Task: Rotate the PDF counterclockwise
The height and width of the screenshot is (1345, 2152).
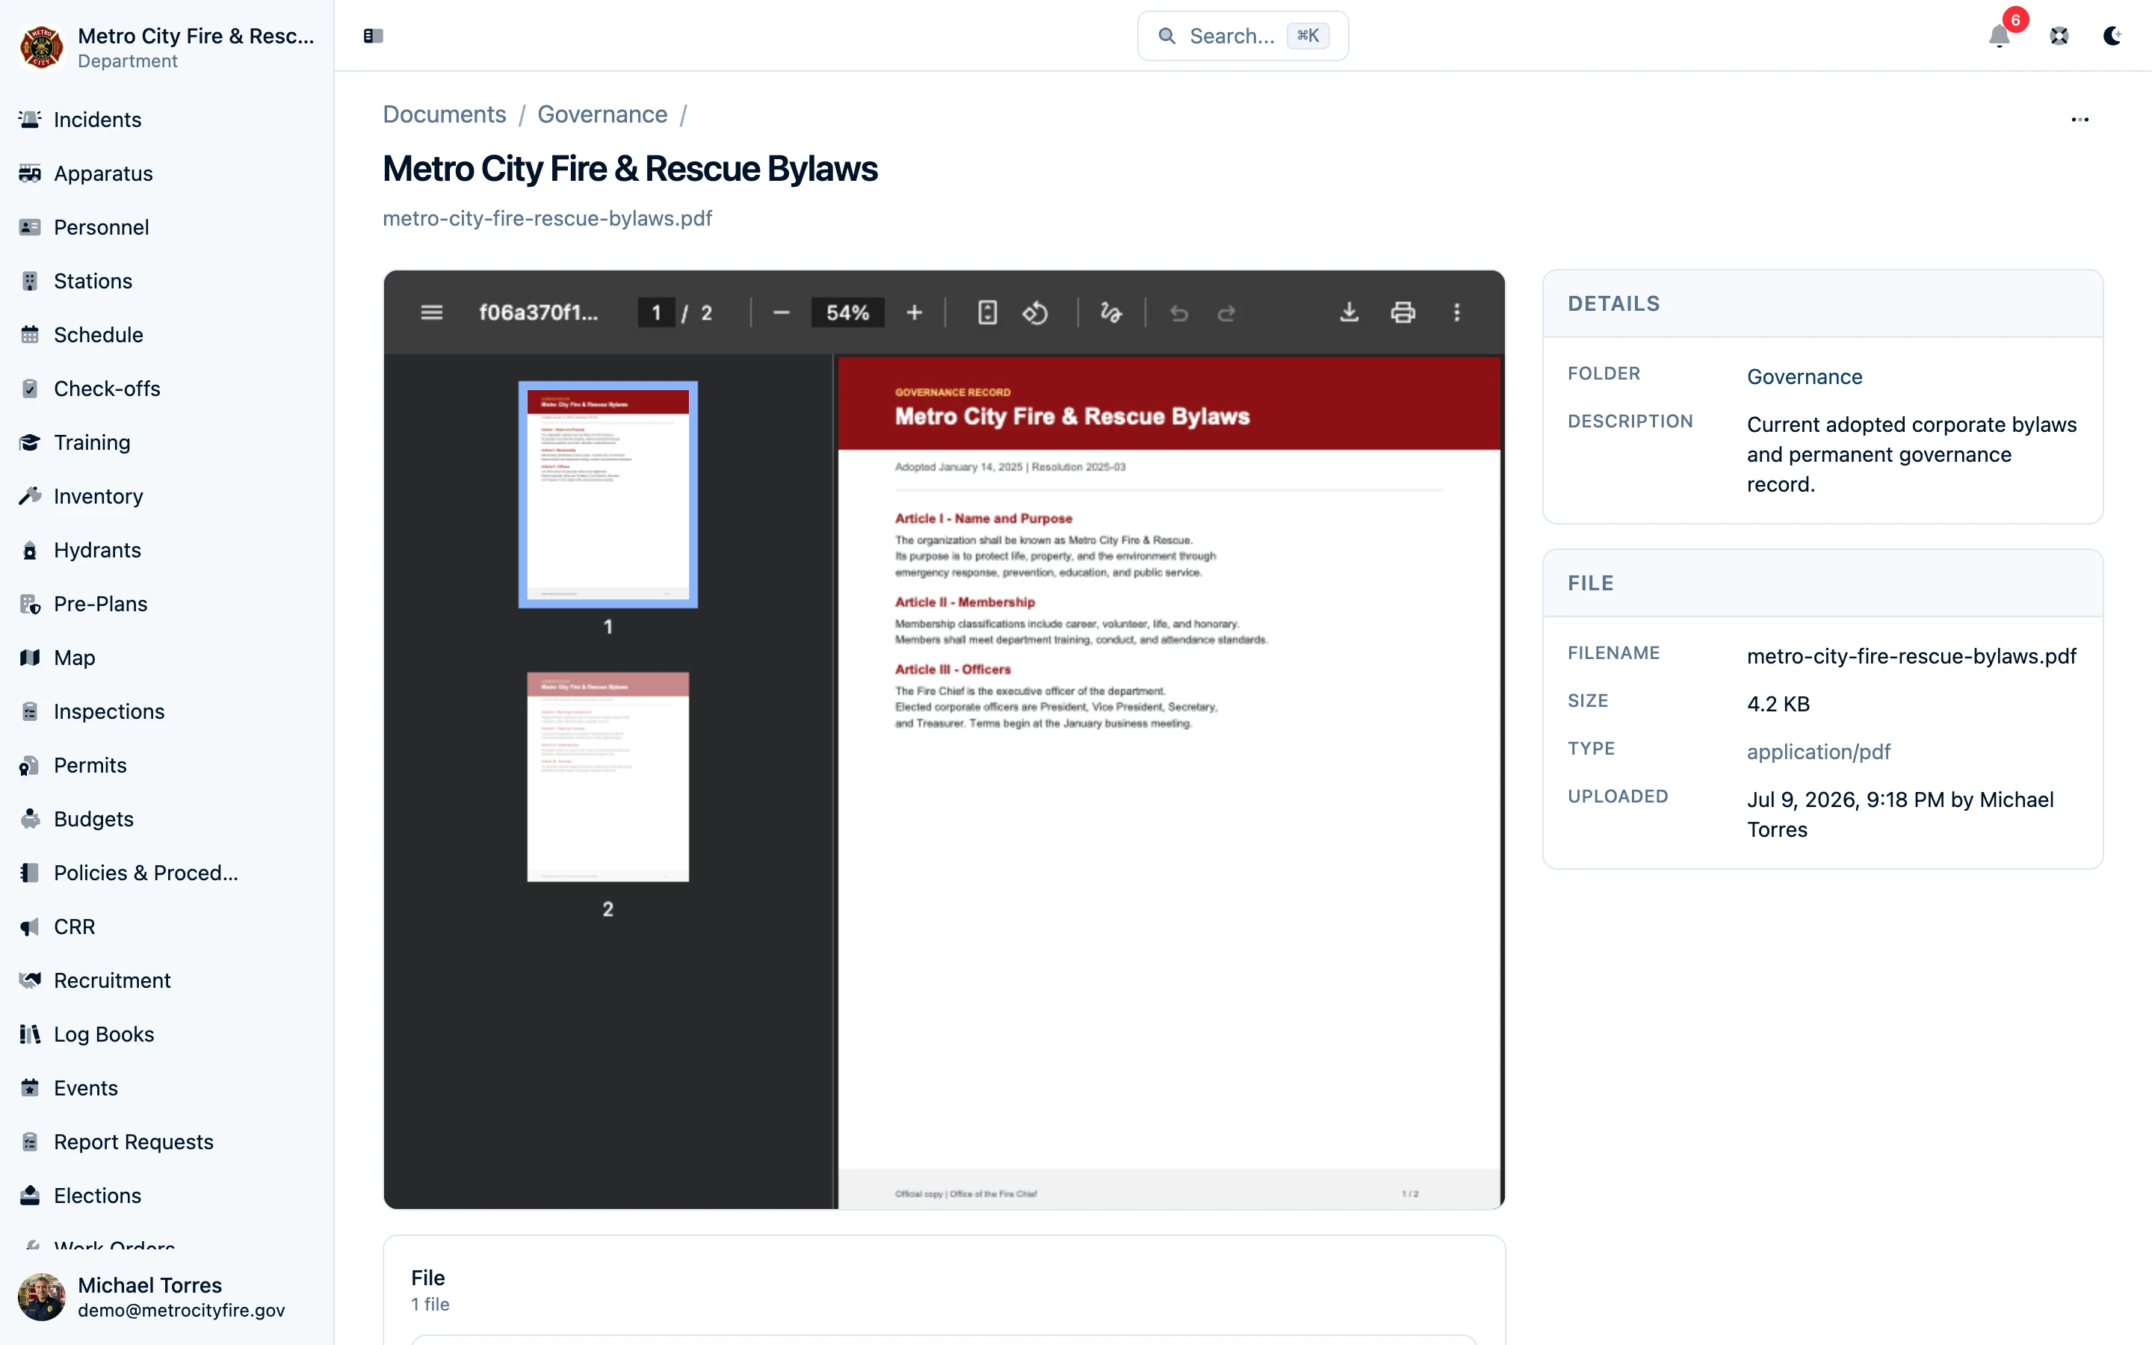Action: coord(1034,312)
